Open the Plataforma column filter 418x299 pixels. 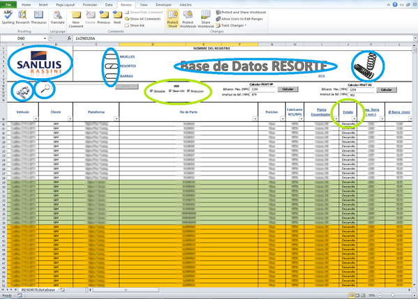116,118
